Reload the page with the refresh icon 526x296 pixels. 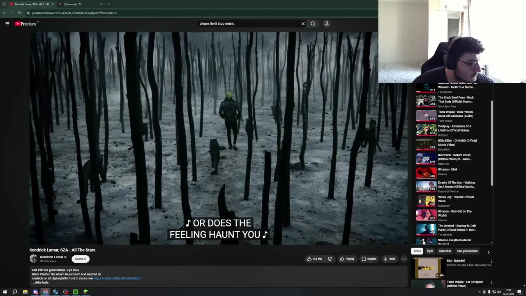pyautogui.click(x=19, y=13)
